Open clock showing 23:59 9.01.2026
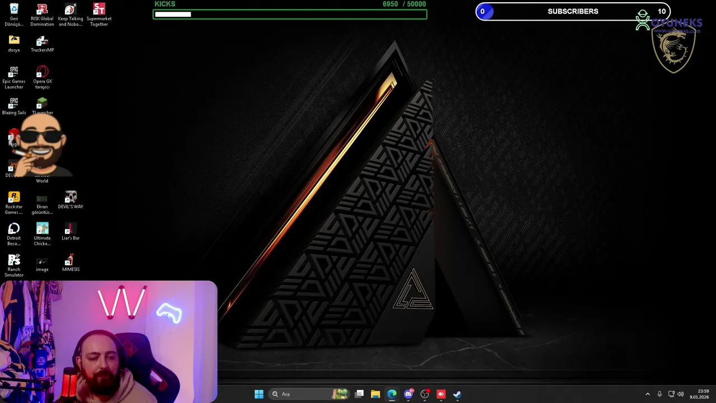The width and height of the screenshot is (716, 403). [699, 394]
